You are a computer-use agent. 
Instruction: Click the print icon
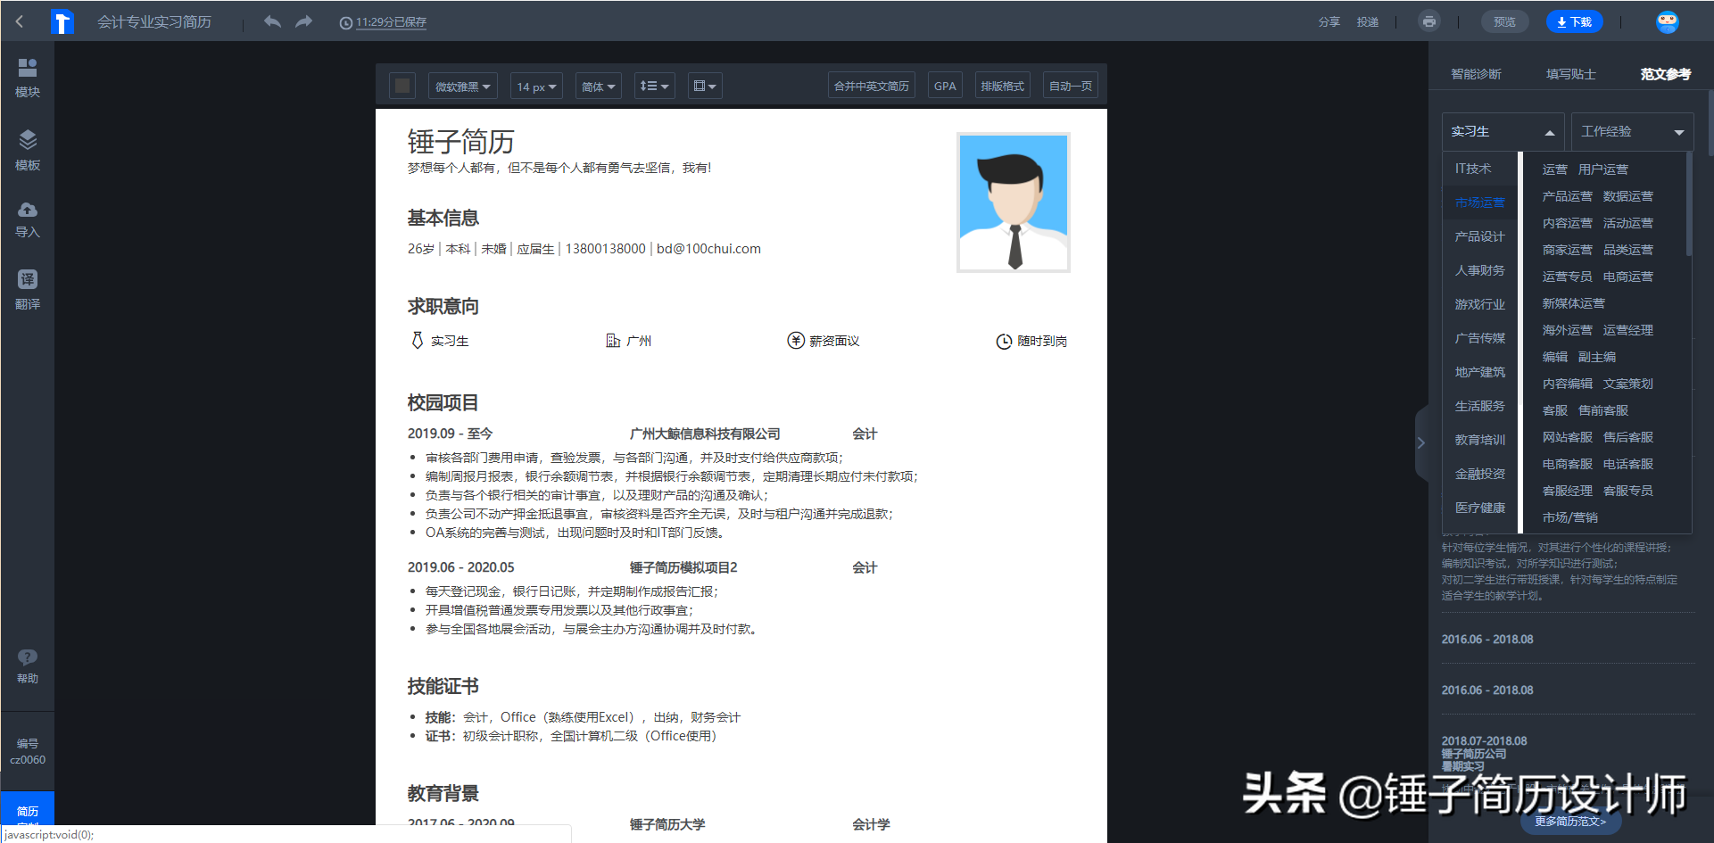[x=1429, y=21]
